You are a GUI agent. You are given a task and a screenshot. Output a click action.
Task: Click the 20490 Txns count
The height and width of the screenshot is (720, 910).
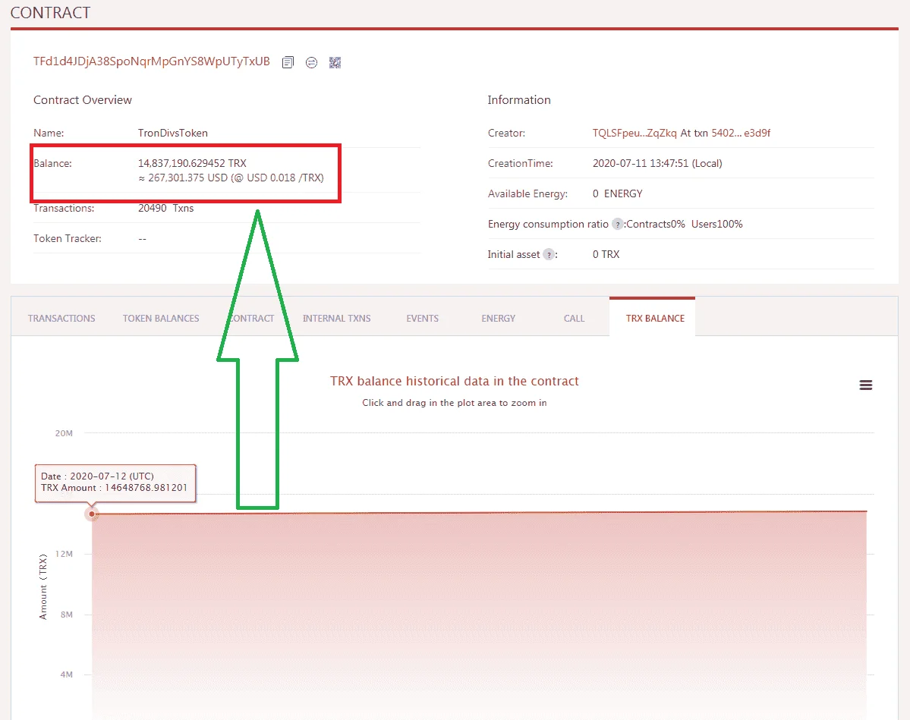166,208
